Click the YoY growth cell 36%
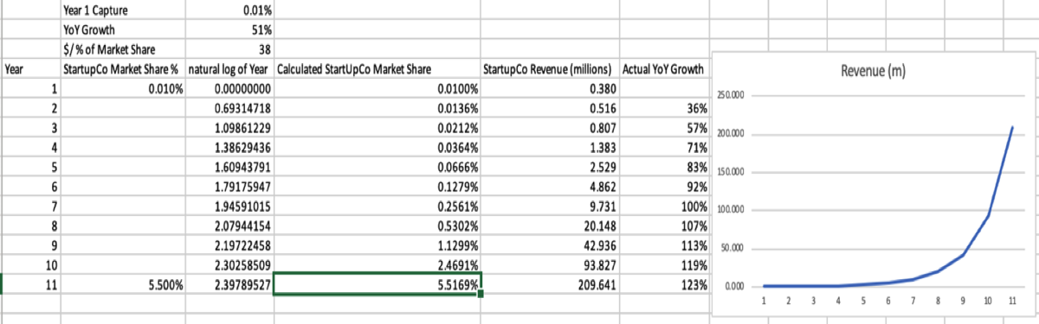The image size is (1039, 324). click(665, 108)
